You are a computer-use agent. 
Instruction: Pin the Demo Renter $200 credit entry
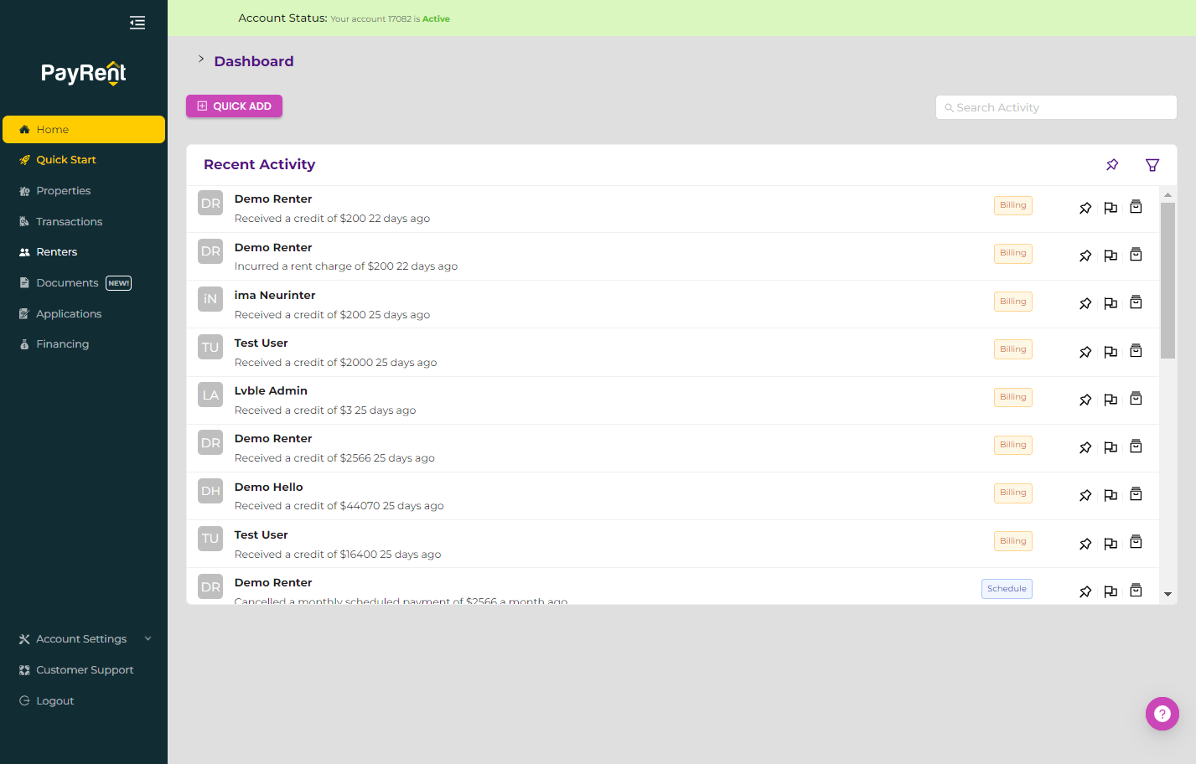click(1085, 208)
